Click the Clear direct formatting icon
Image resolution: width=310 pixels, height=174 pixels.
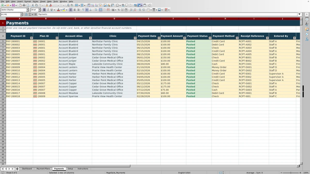pyautogui.click(x=51, y=5)
